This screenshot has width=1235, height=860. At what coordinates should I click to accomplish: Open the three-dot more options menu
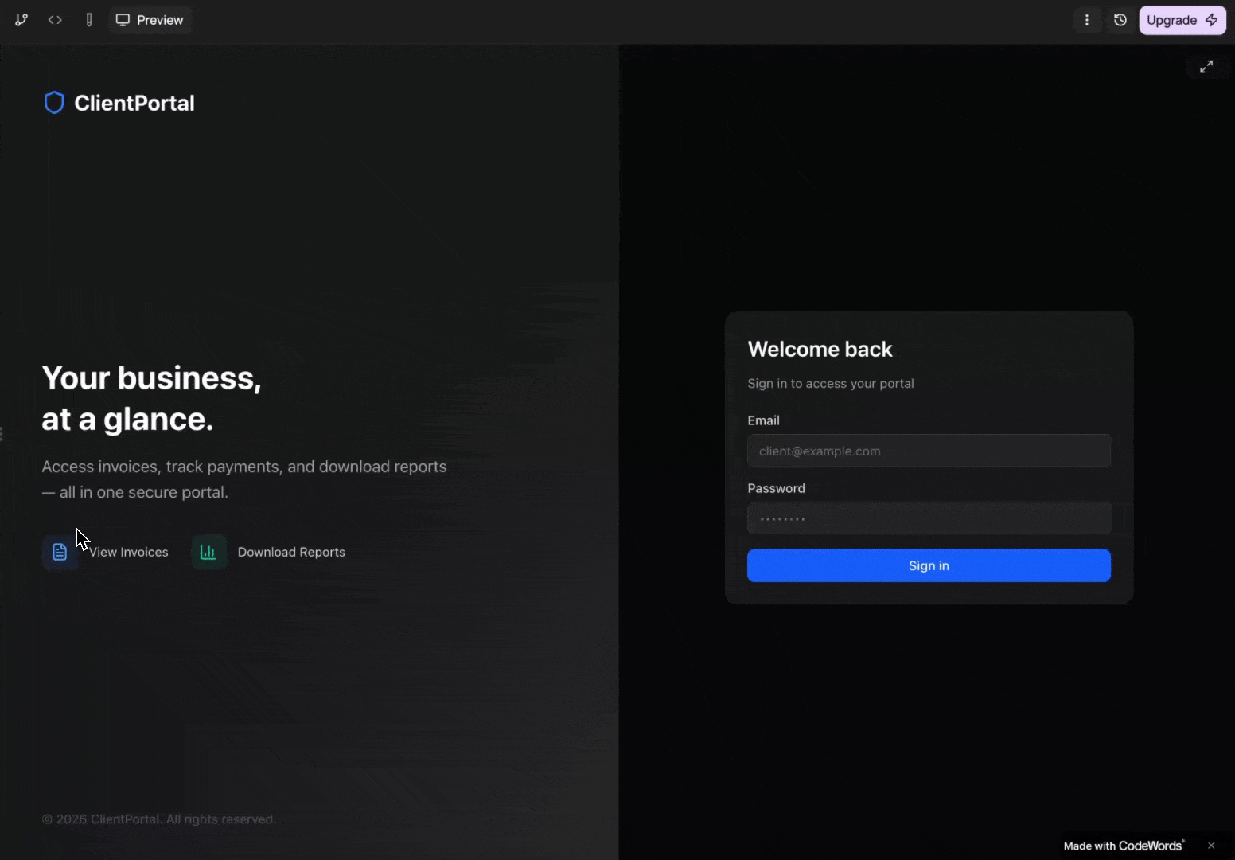click(x=1087, y=20)
